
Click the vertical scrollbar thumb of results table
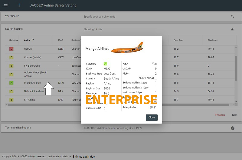point(236,68)
